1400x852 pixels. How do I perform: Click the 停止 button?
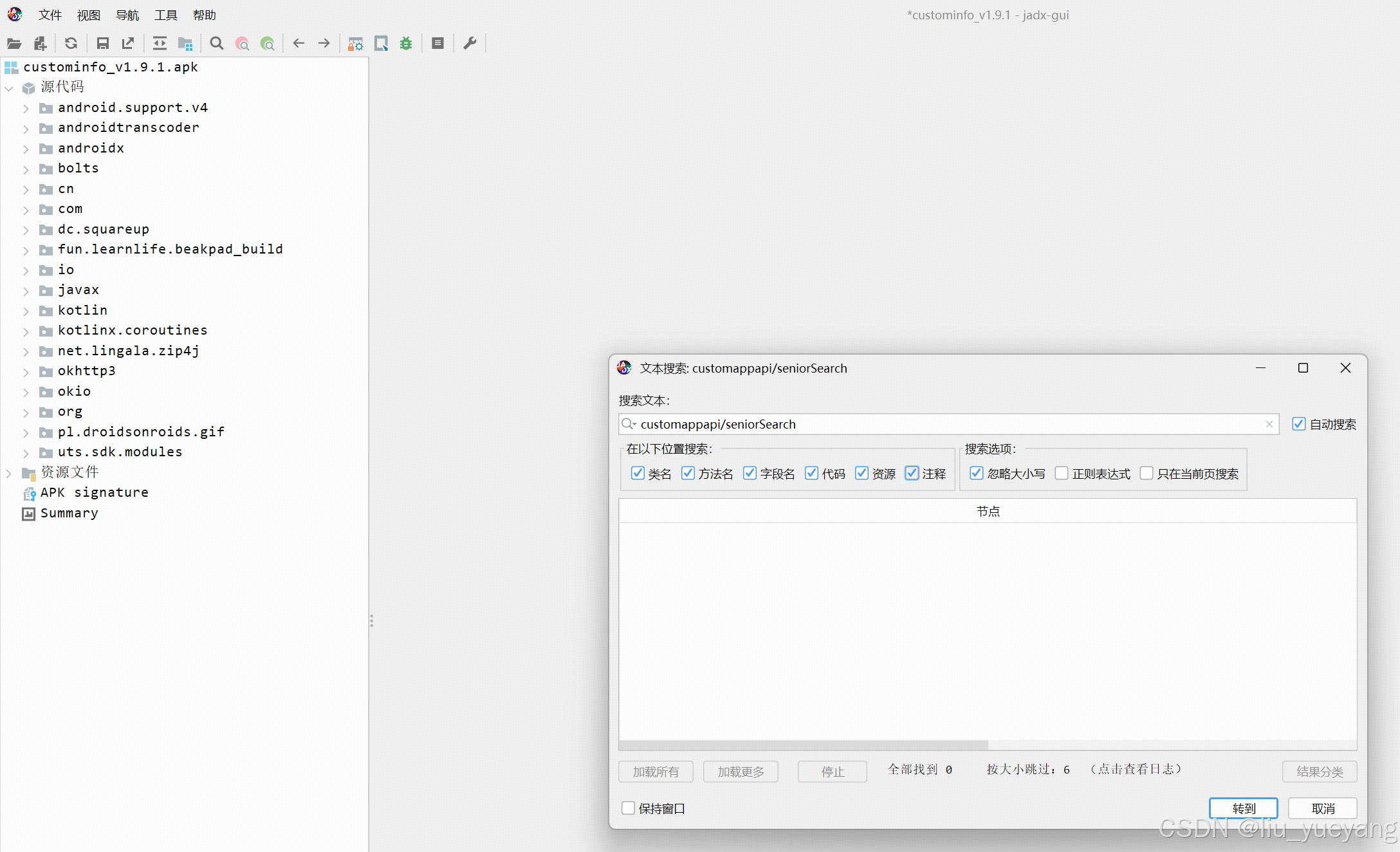pyautogui.click(x=833, y=772)
